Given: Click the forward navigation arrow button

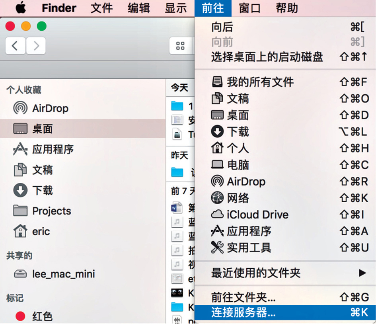Looking at the screenshot, I should point(36,46).
